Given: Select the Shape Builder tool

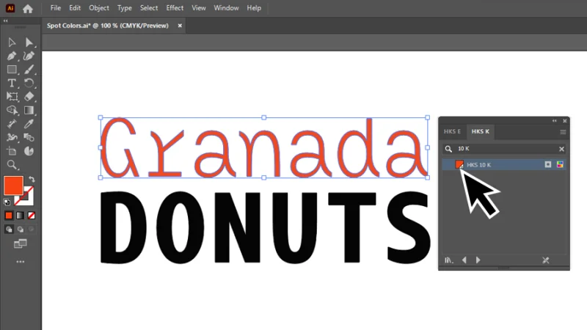Looking at the screenshot, I should click(12, 111).
